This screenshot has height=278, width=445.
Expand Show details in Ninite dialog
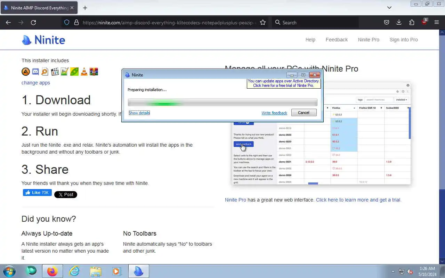[x=139, y=113]
